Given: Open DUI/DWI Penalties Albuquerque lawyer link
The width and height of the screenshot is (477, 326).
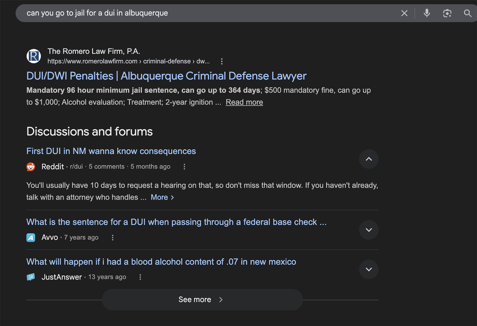Looking at the screenshot, I should 166,76.
